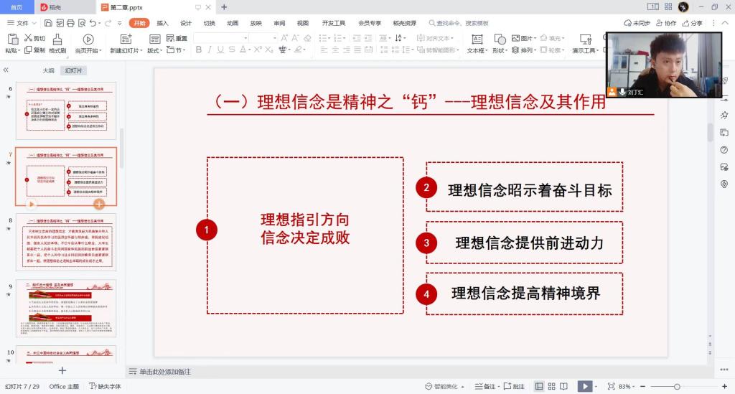Screen dimensions: 735x394
Task: Open the 83% zoom level dropdown
Action: [x=627, y=386]
